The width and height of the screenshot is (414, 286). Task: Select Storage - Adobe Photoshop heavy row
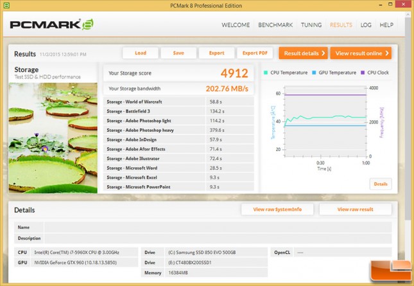(x=178, y=130)
